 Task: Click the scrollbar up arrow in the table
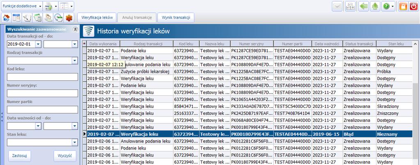coord(415,44)
